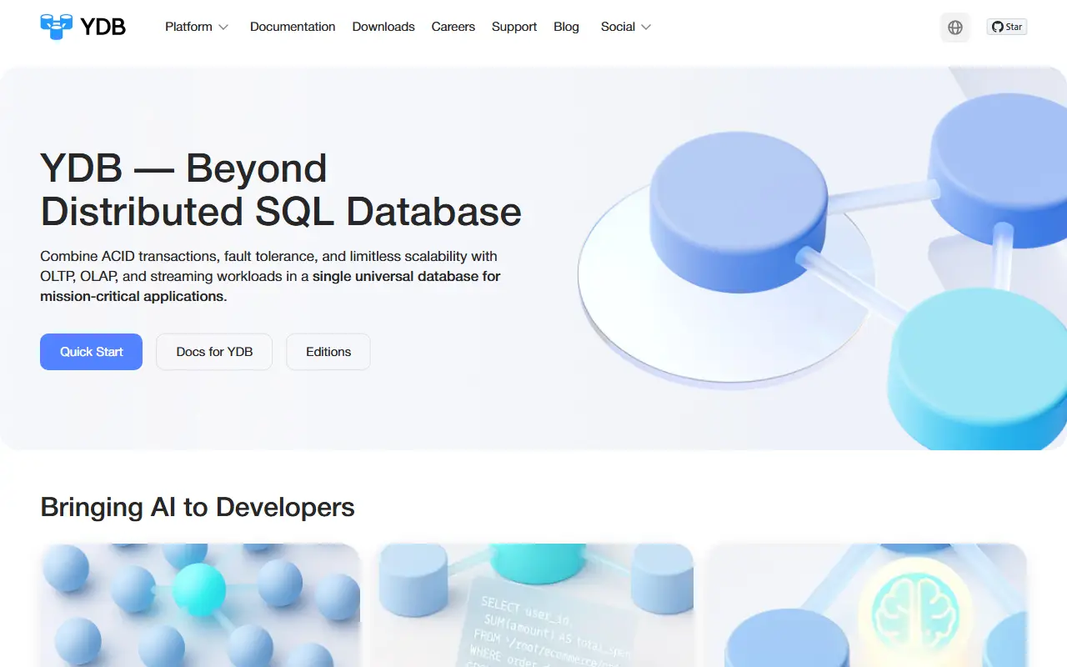Open the SQL query card thumbnail

click(533, 605)
